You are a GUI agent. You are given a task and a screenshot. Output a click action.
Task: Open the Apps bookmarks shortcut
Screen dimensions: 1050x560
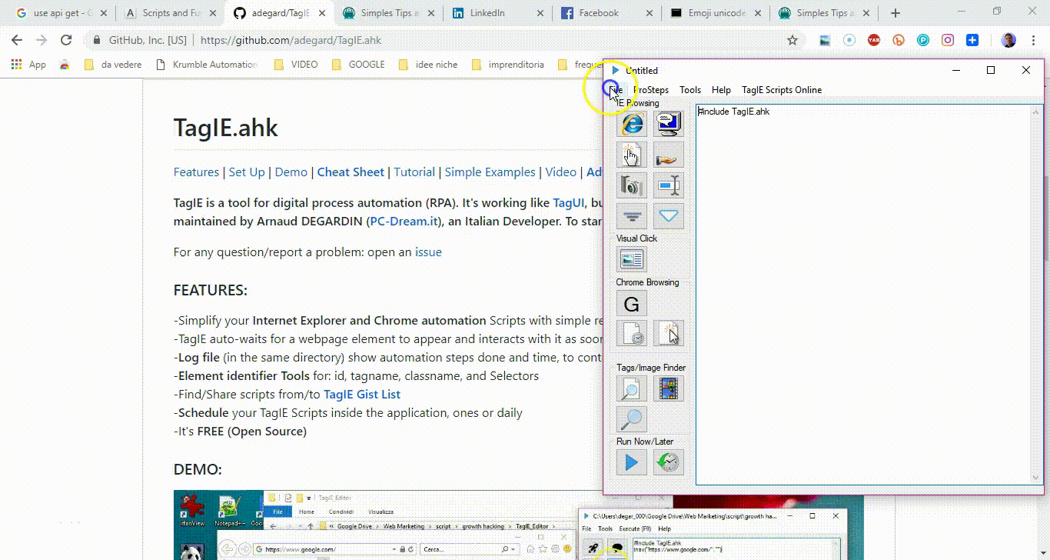[x=28, y=65]
